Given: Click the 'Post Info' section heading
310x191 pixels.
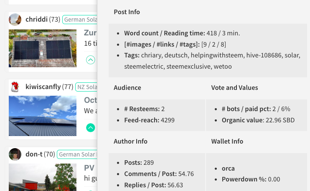Looking at the screenshot, I should tap(127, 12).
